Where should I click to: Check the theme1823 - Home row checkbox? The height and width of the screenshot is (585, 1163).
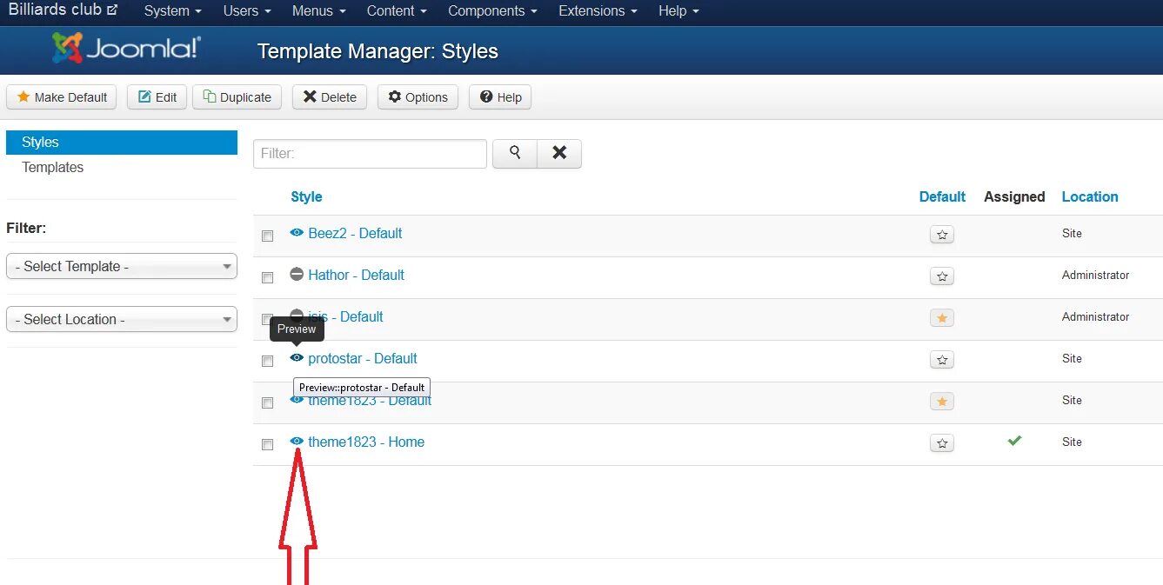(x=268, y=444)
